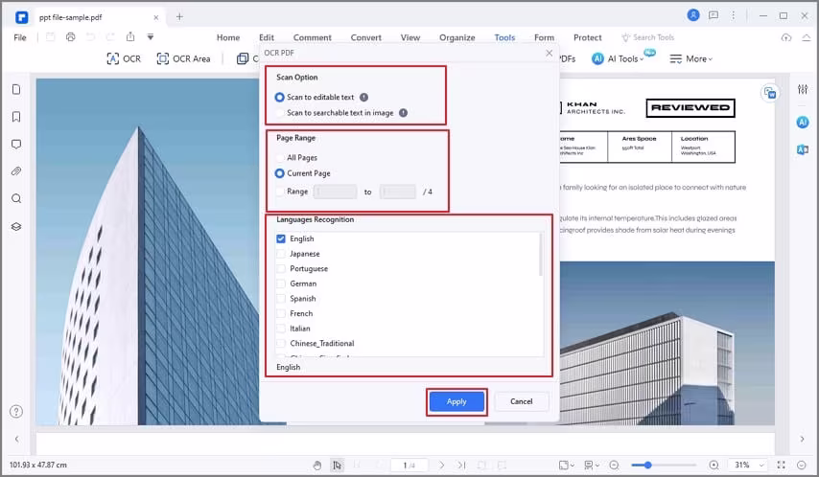The height and width of the screenshot is (477, 819).
Task: Switch to the Organize tab
Action: (x=457, y=37)
